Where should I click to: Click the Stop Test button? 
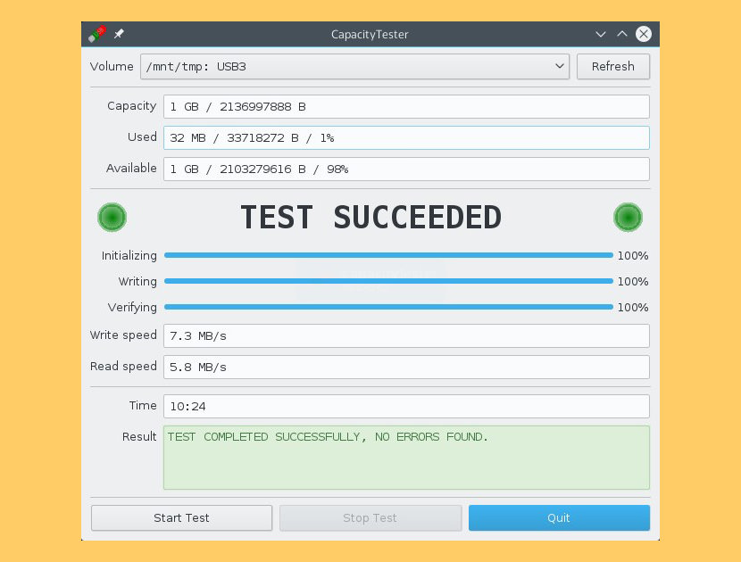click(x=370, y=517)
